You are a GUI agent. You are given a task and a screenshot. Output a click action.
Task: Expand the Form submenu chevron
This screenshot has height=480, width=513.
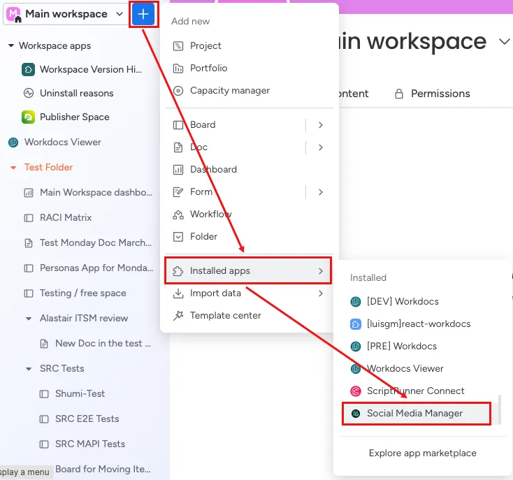(x=321, y=192)
